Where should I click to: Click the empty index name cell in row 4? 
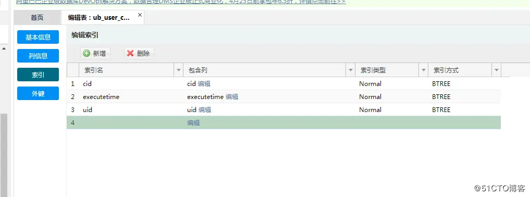(131, 122)
